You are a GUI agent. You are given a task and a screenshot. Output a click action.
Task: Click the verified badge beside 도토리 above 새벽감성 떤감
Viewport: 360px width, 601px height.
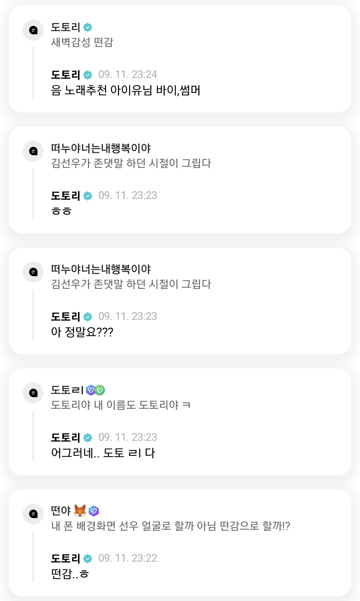[x=88, y=27]
